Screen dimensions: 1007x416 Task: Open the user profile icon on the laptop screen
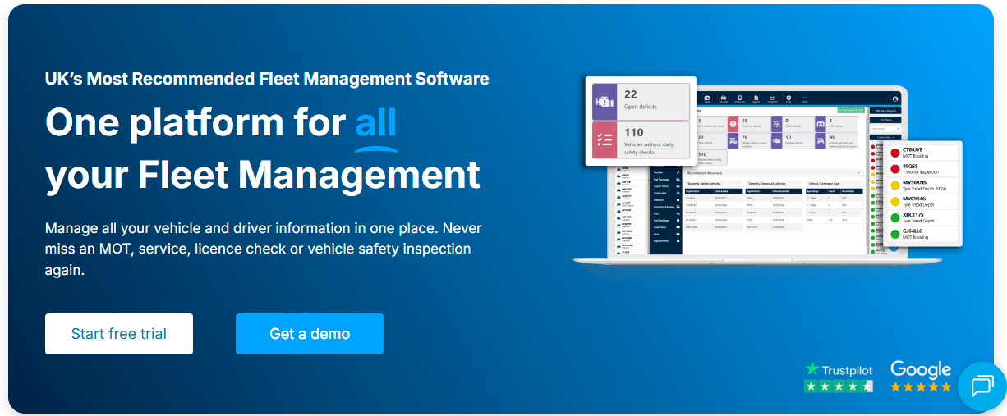pos(895,99)
